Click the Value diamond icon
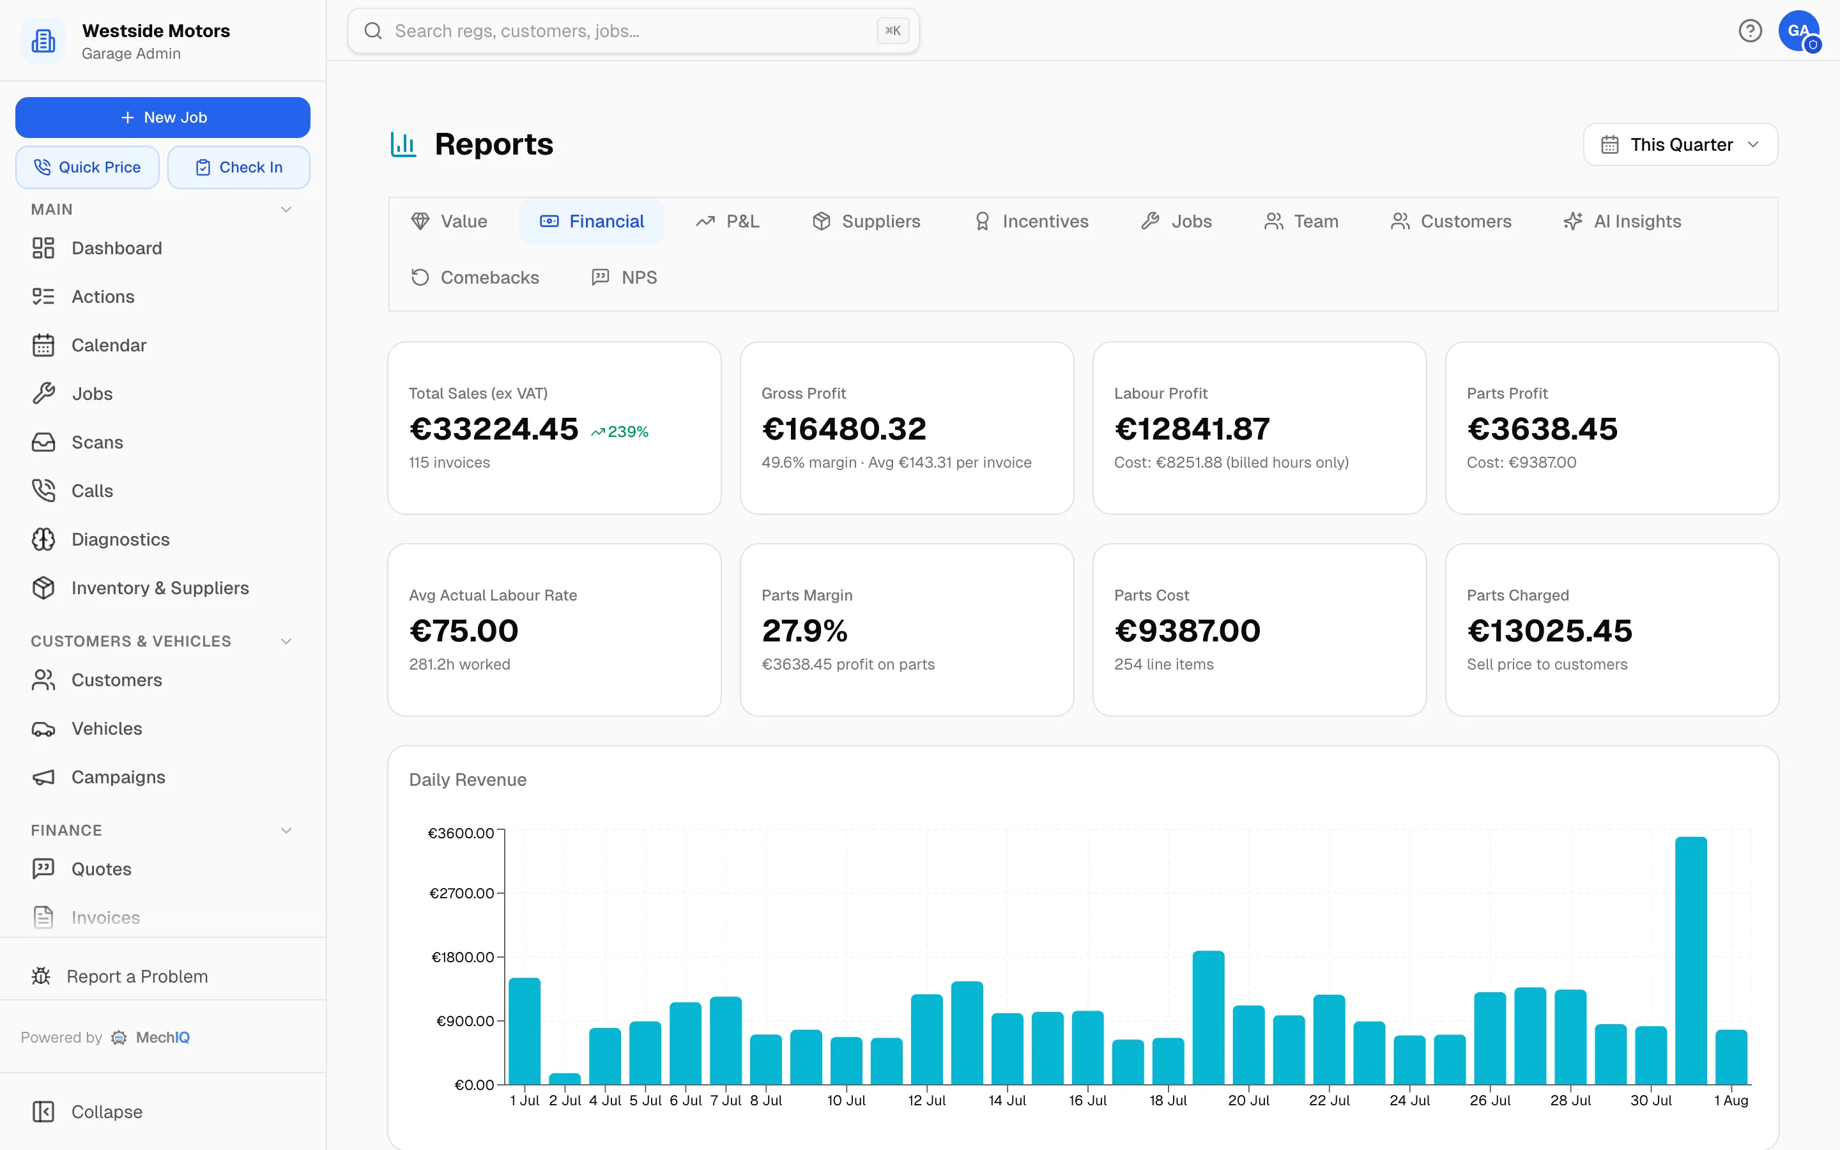This screenshot has height=1150, width=1840. [x=420, y=221]
